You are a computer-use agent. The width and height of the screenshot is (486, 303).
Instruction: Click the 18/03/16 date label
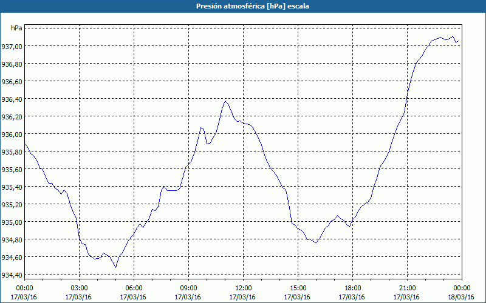462,297
